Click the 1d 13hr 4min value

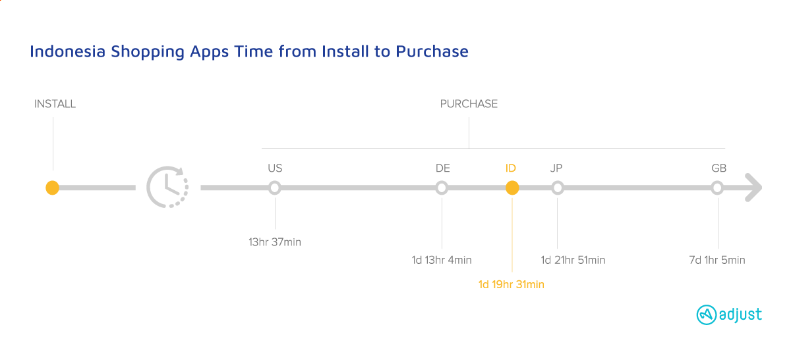[x=442, y=260]
